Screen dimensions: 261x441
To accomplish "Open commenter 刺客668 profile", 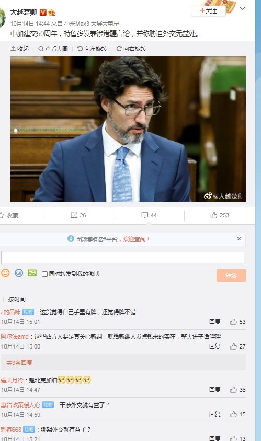I will [11, 430].
